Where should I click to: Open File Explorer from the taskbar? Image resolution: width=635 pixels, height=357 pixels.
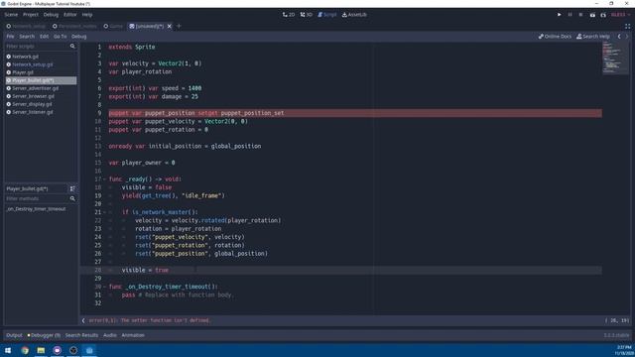(41, 350)
